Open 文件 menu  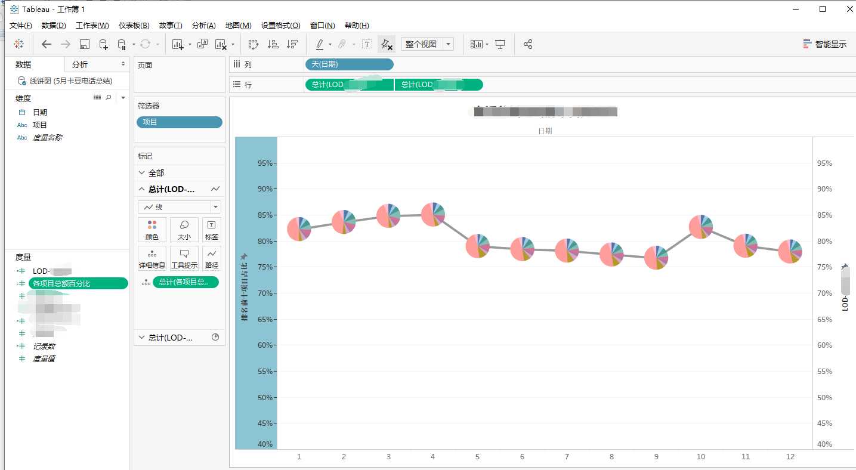pos(21,26)
